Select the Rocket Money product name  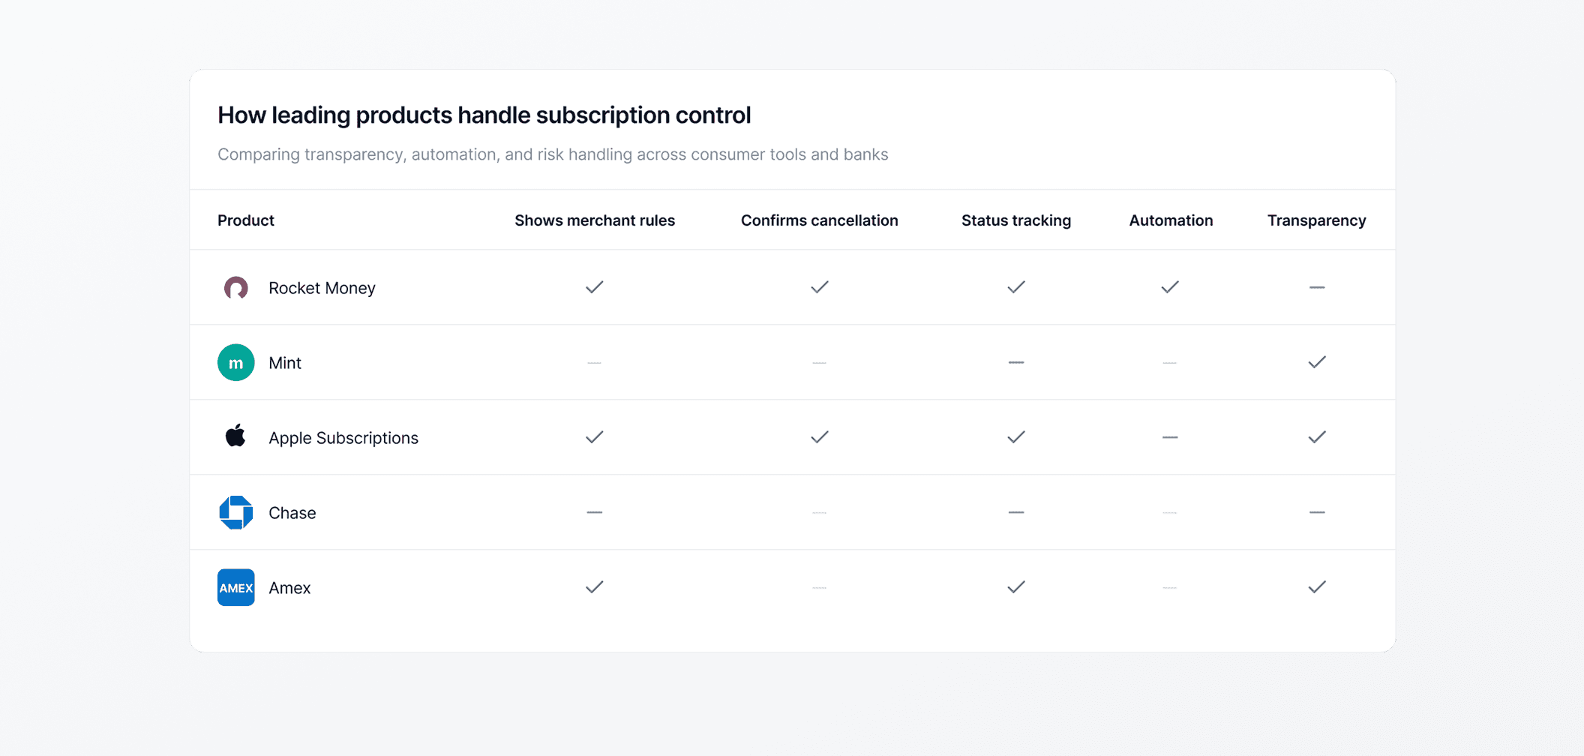tap(322, 288)
